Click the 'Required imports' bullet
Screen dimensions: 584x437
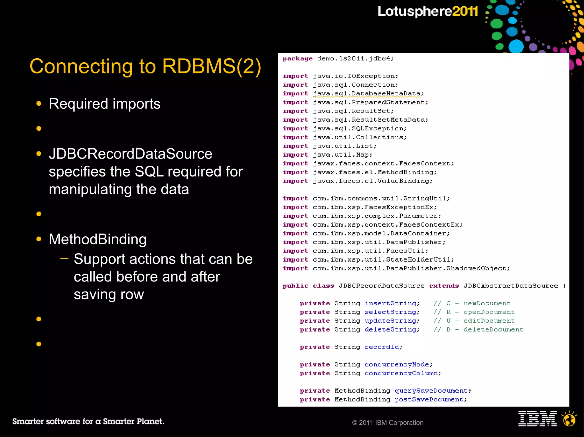pyautogui.click(x=104, y=104)
